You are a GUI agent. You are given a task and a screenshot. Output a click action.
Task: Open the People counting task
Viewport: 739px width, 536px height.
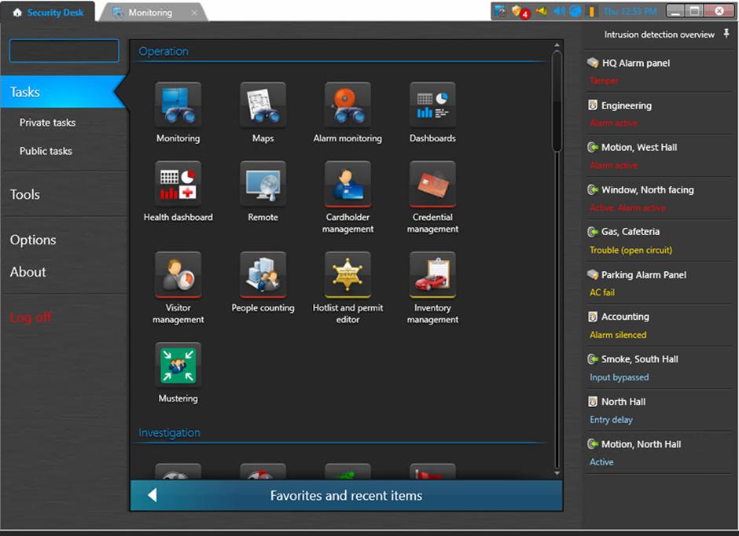coord(263,275)
